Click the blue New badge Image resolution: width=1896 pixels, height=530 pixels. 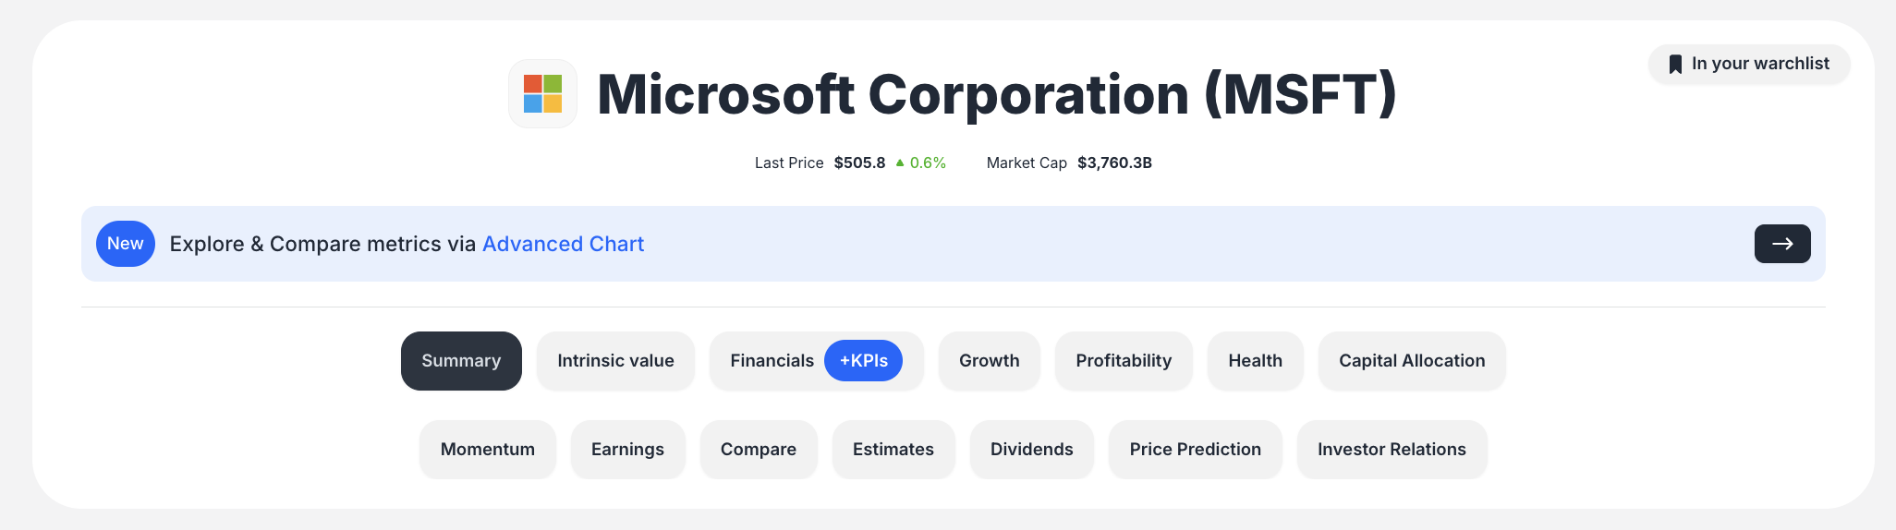point(126,244)
